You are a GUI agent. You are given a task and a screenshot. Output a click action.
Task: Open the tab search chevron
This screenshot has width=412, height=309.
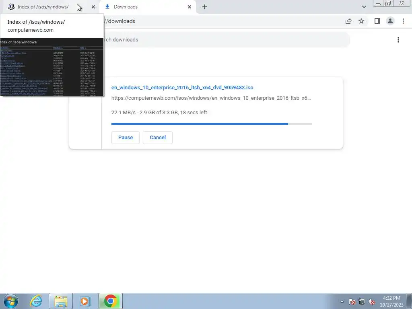tap(364, 7)
